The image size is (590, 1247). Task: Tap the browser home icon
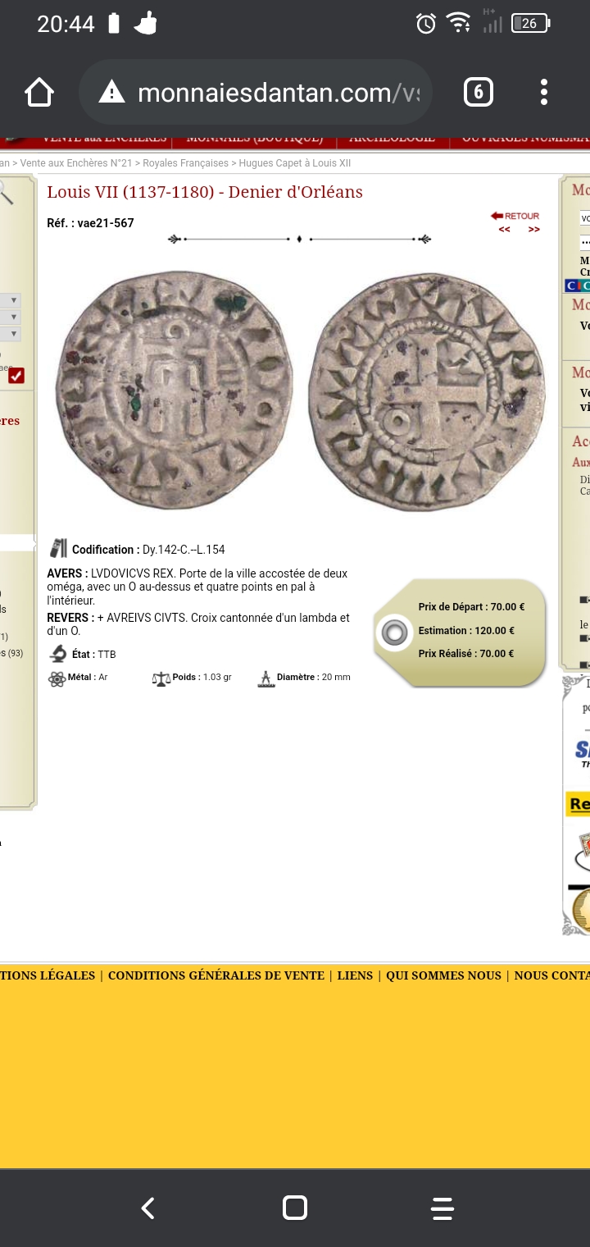(x=39, y=92)
